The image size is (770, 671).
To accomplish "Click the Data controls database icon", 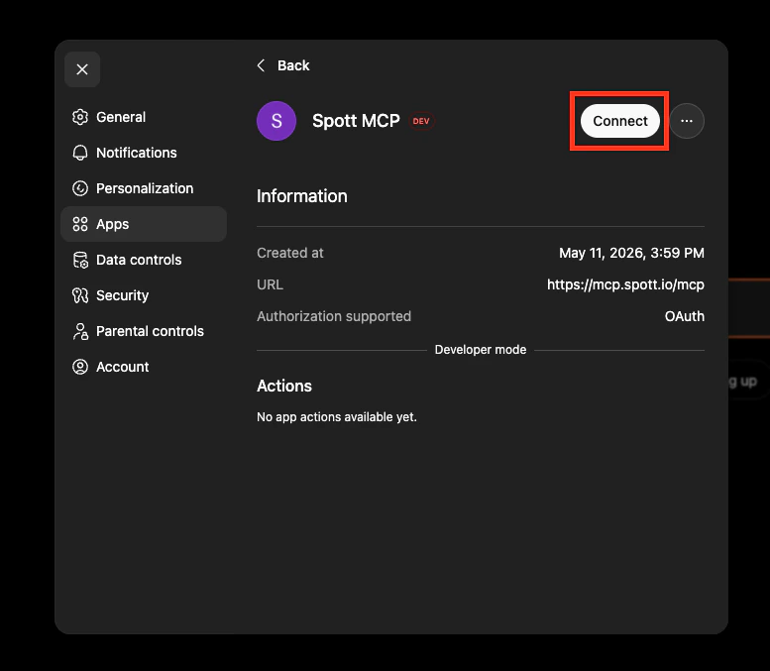I will click(80, 260).
